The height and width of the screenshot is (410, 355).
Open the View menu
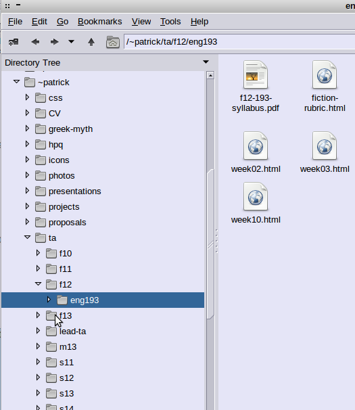[x=141, y=22]
